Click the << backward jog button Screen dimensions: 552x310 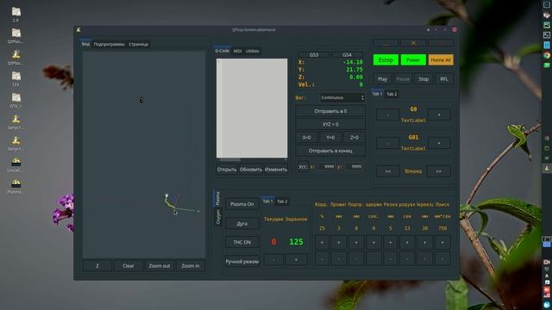388,171
